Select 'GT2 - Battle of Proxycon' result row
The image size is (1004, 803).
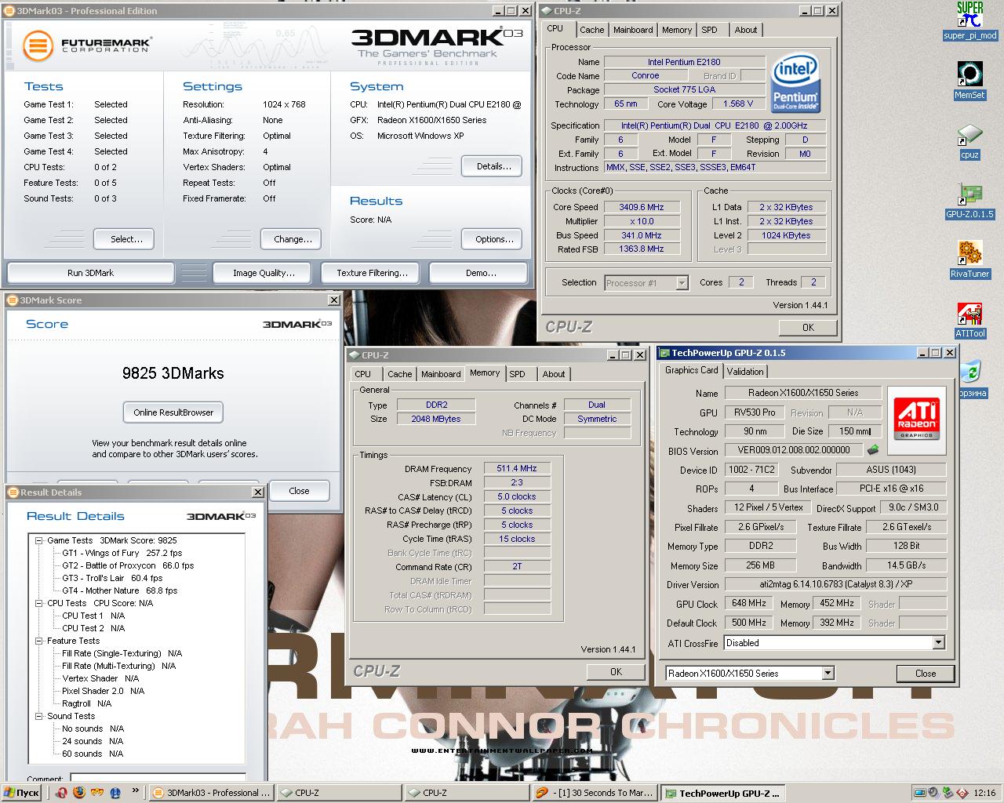[x=128, y=565]
